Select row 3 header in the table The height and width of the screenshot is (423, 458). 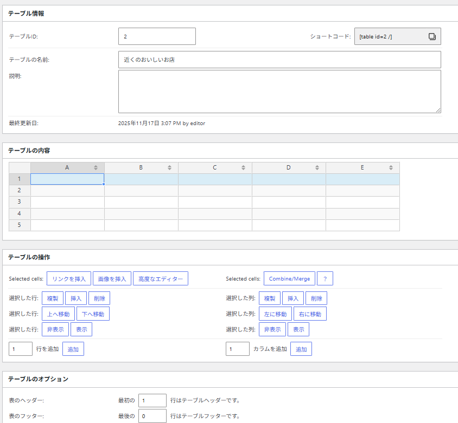(20, 202)
